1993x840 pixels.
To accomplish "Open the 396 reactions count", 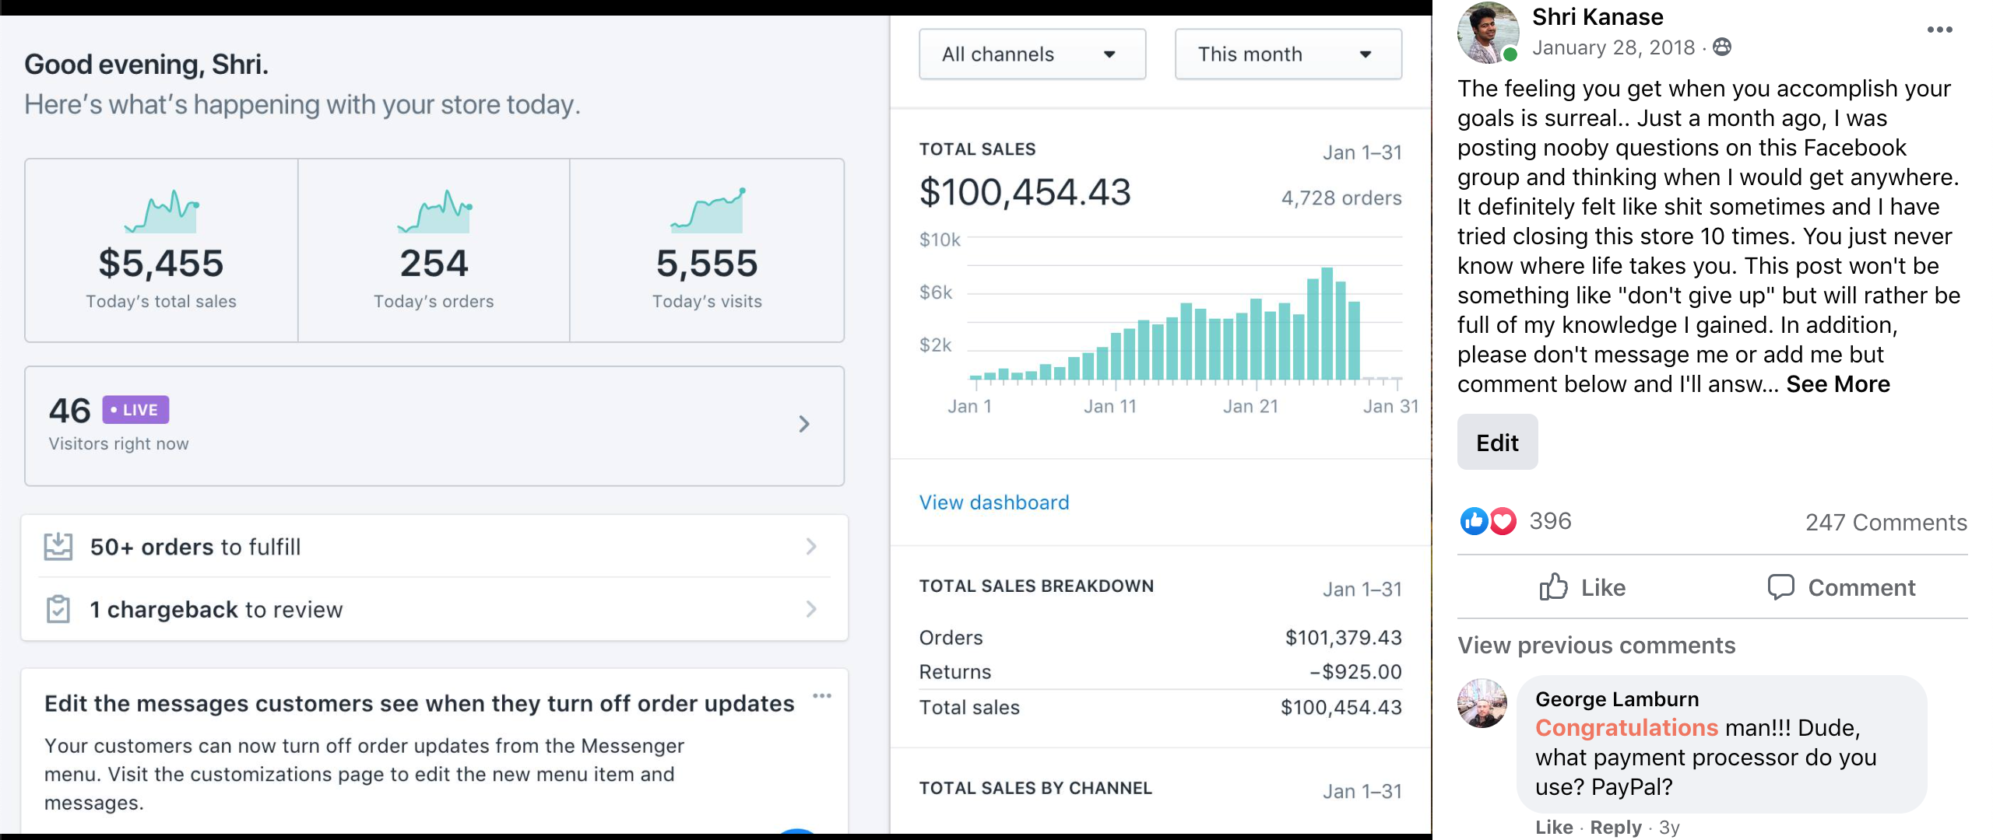I will (1550, 521).
